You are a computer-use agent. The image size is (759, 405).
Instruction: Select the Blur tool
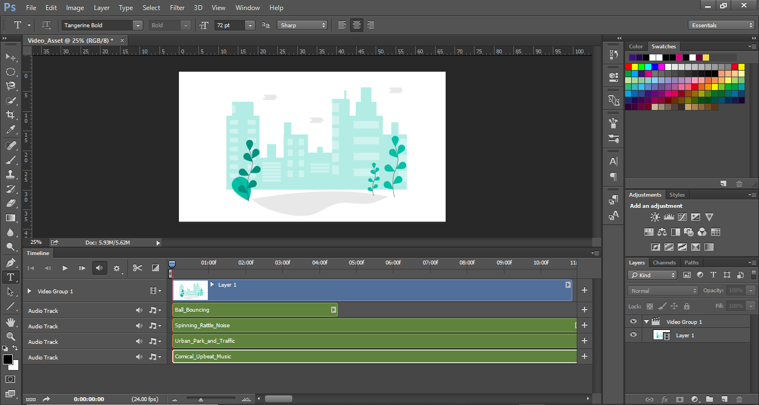10,232
